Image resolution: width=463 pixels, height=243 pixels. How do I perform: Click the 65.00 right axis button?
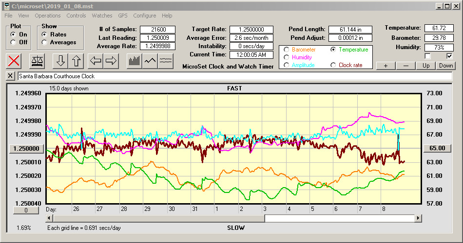[437, 148]
